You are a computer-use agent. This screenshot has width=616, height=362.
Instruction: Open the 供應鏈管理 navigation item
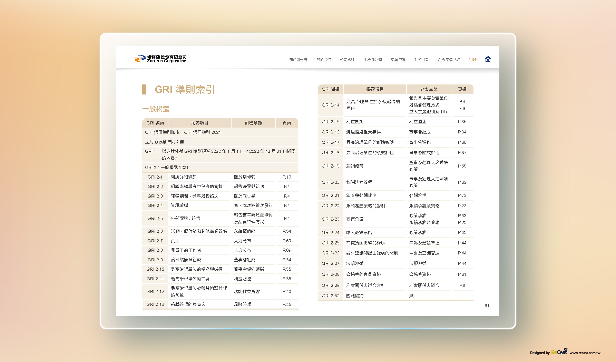pos(373,60)
